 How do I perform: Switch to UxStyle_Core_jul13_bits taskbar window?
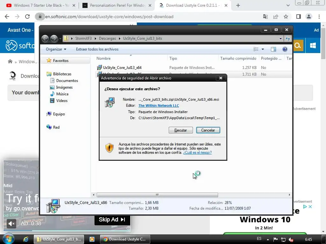click(59, 239)
